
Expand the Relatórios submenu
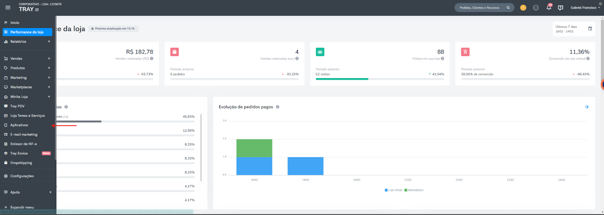coord(49,41)
